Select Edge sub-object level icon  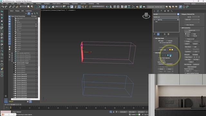pos(163,55)
